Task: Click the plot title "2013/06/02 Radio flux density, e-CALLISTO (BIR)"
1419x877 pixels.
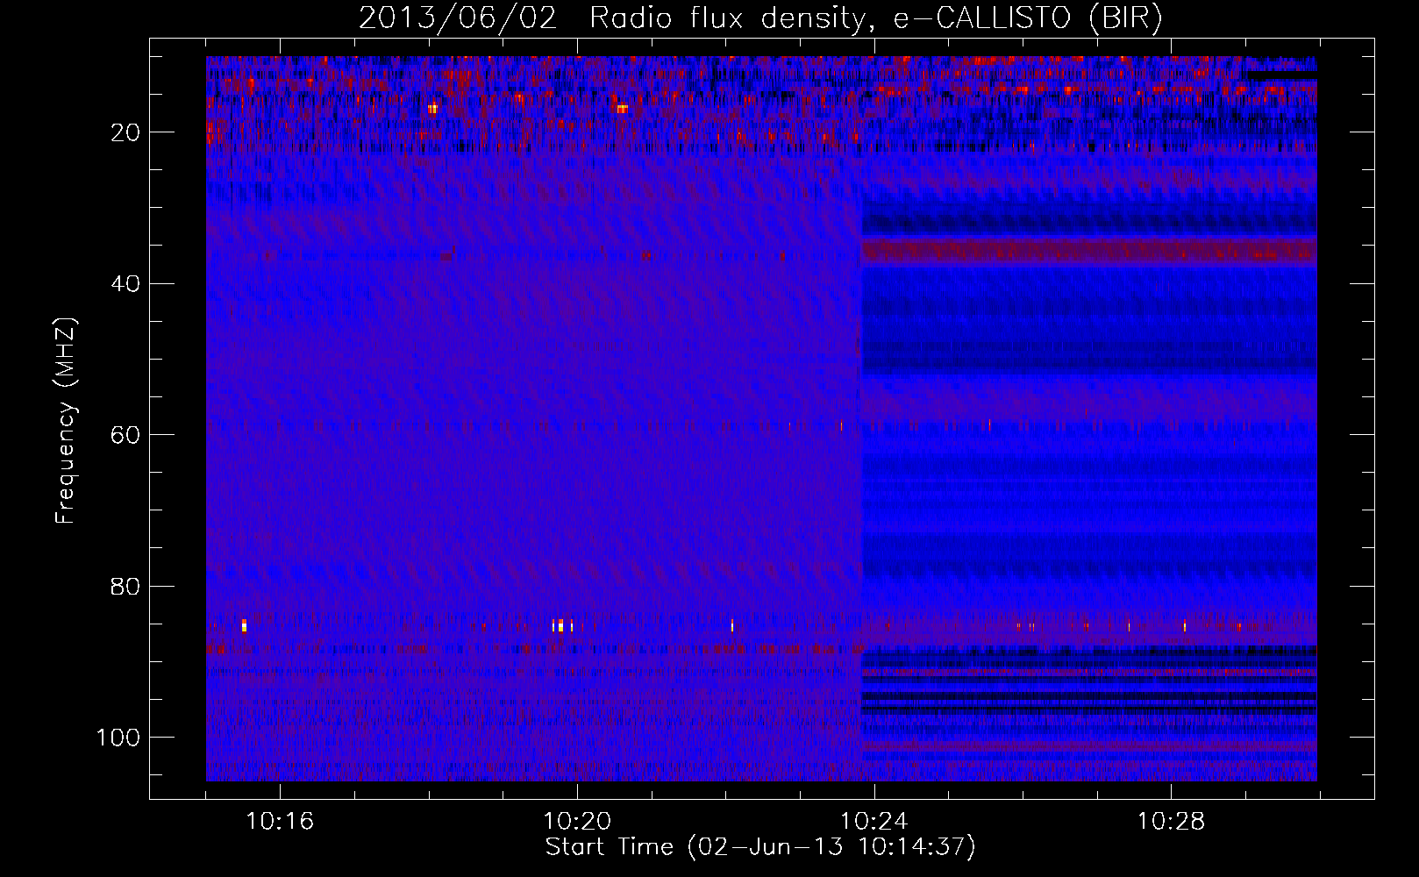Action: [760, 18]
